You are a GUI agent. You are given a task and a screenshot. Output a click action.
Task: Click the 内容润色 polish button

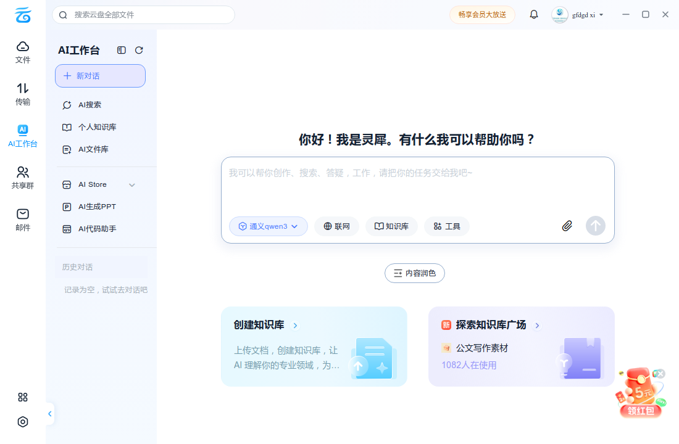point(414,273)
